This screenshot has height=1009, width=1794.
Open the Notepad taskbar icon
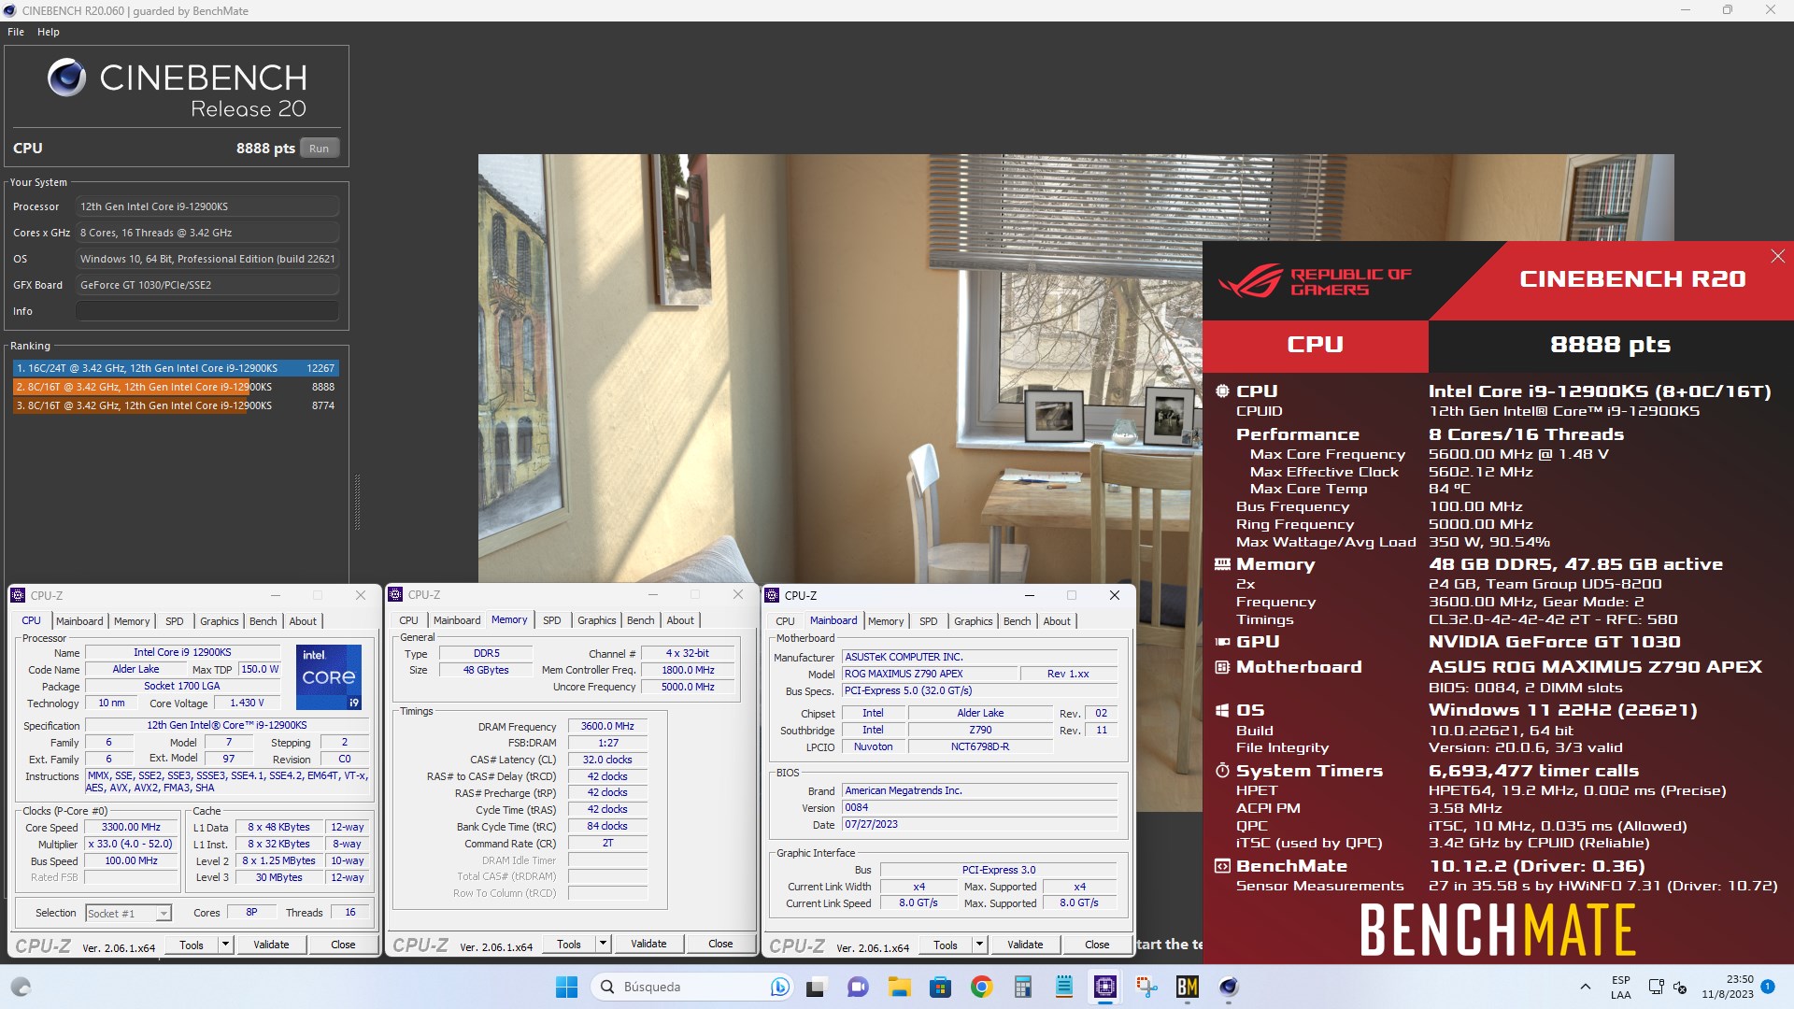coord(1063,987)
